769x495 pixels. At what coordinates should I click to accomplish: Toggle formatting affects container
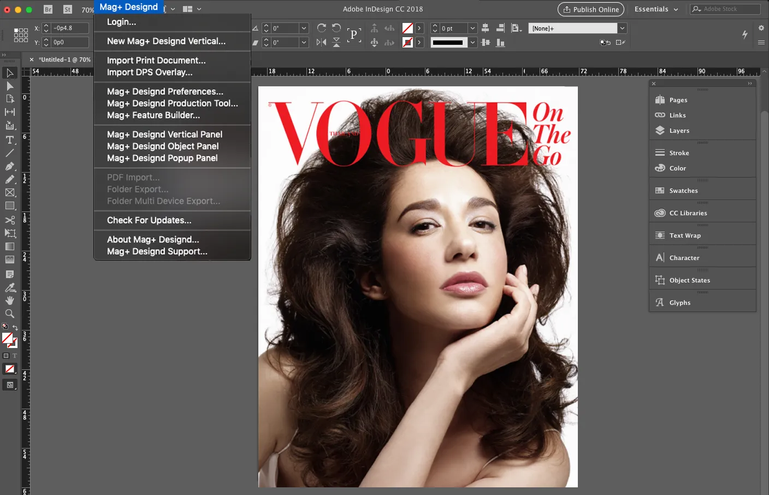tap(6, 356)
